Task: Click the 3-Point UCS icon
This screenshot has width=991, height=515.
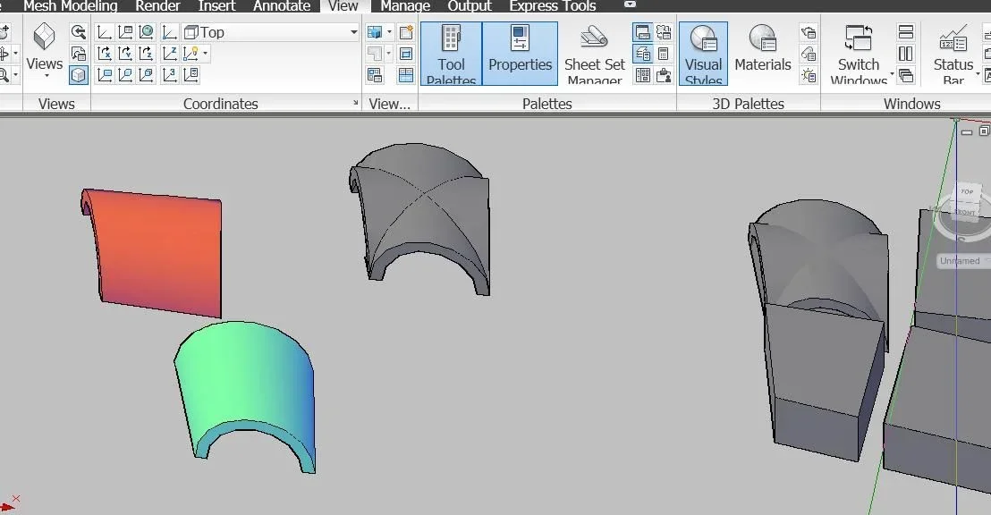Action: click(x=169, y=75)
